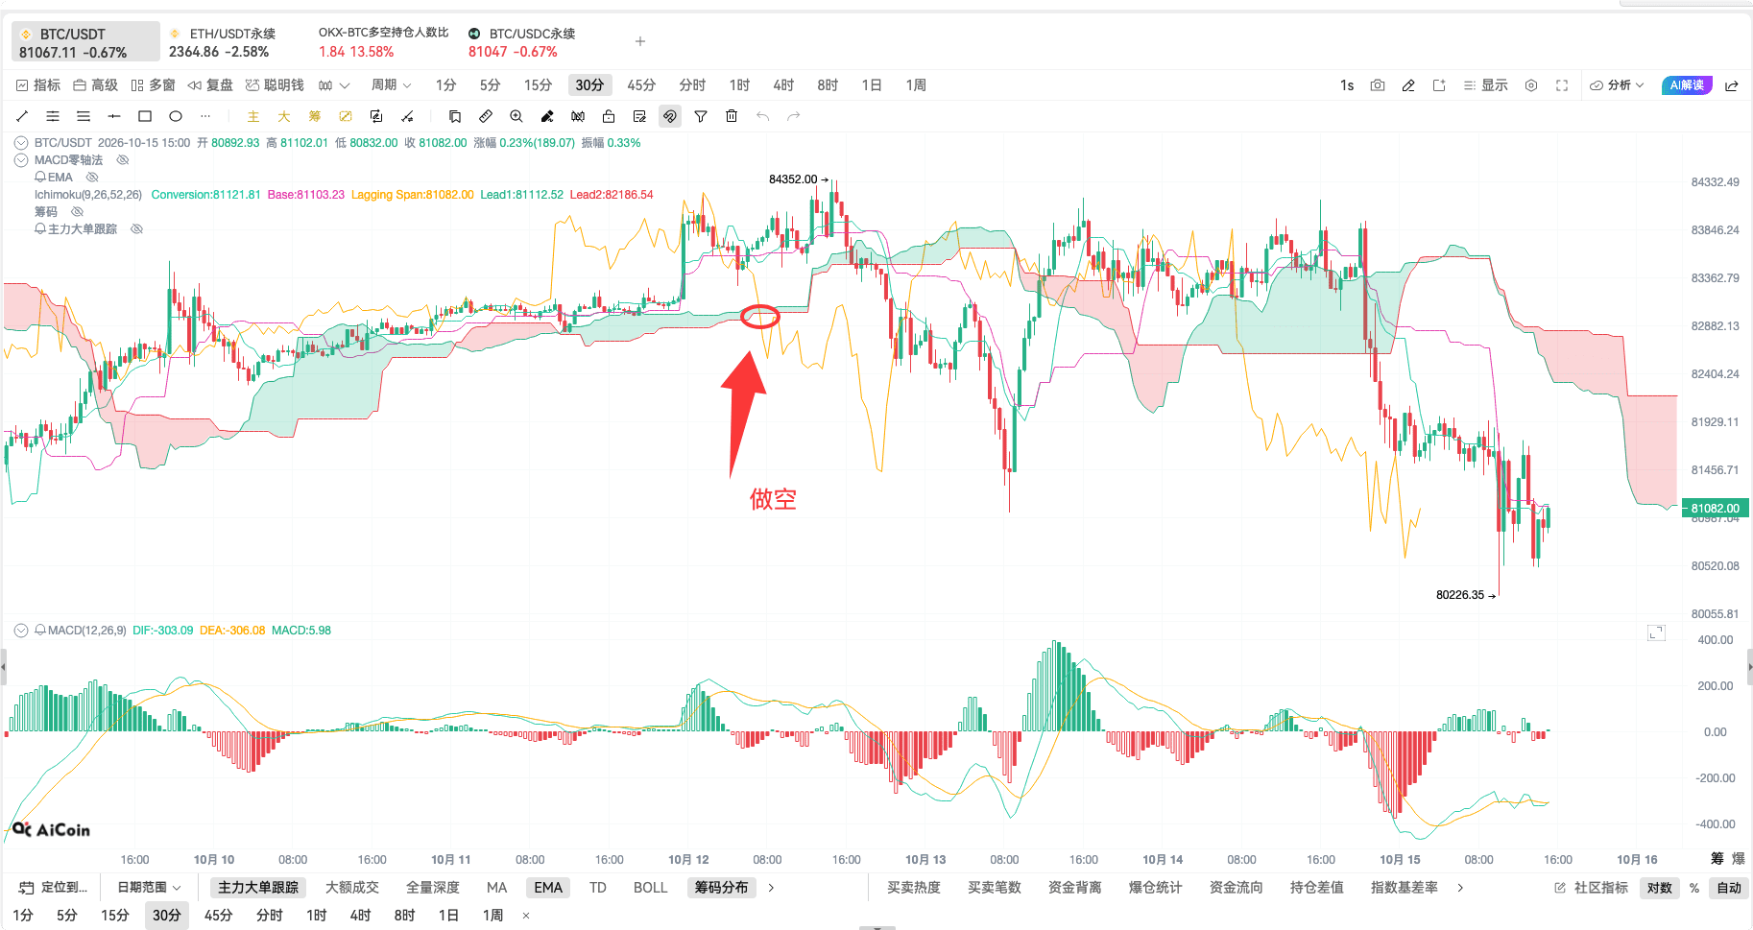Toggle the 自动 auto scale option
This screenshot has width=1753, height=930.
[1729, 888]
